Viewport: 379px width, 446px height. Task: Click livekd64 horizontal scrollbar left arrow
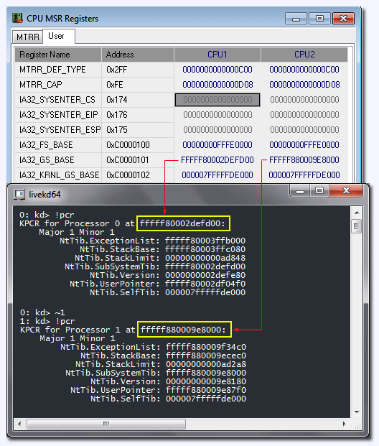tap(19, 424)
